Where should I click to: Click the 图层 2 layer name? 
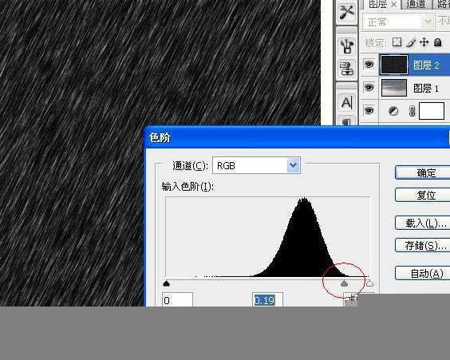click(x=426, y=65)
